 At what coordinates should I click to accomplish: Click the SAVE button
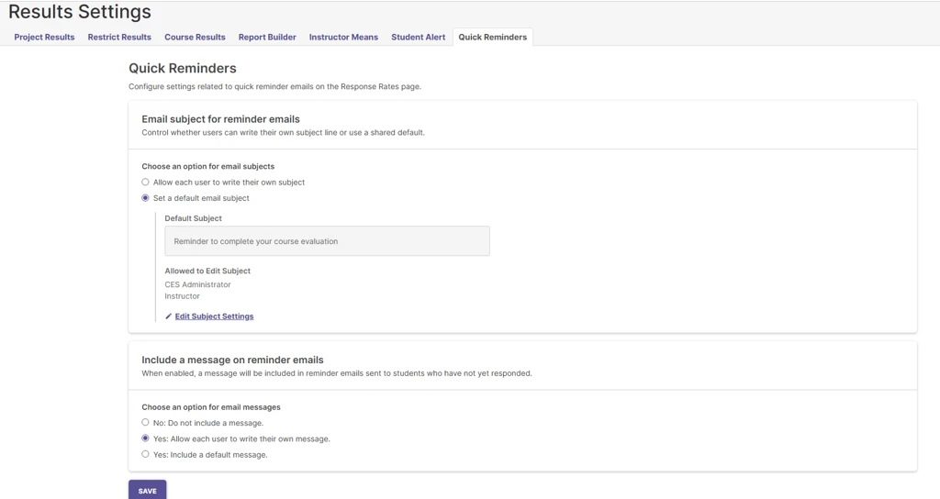point(148,490)
